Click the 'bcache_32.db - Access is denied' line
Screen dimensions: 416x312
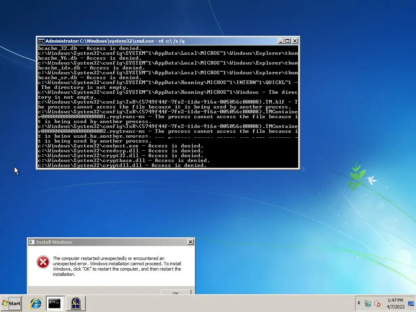90,48
